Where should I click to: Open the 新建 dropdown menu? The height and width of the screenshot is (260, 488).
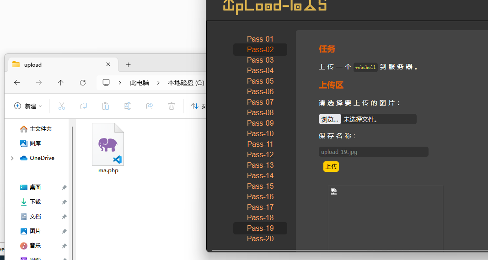click(28, 106)
